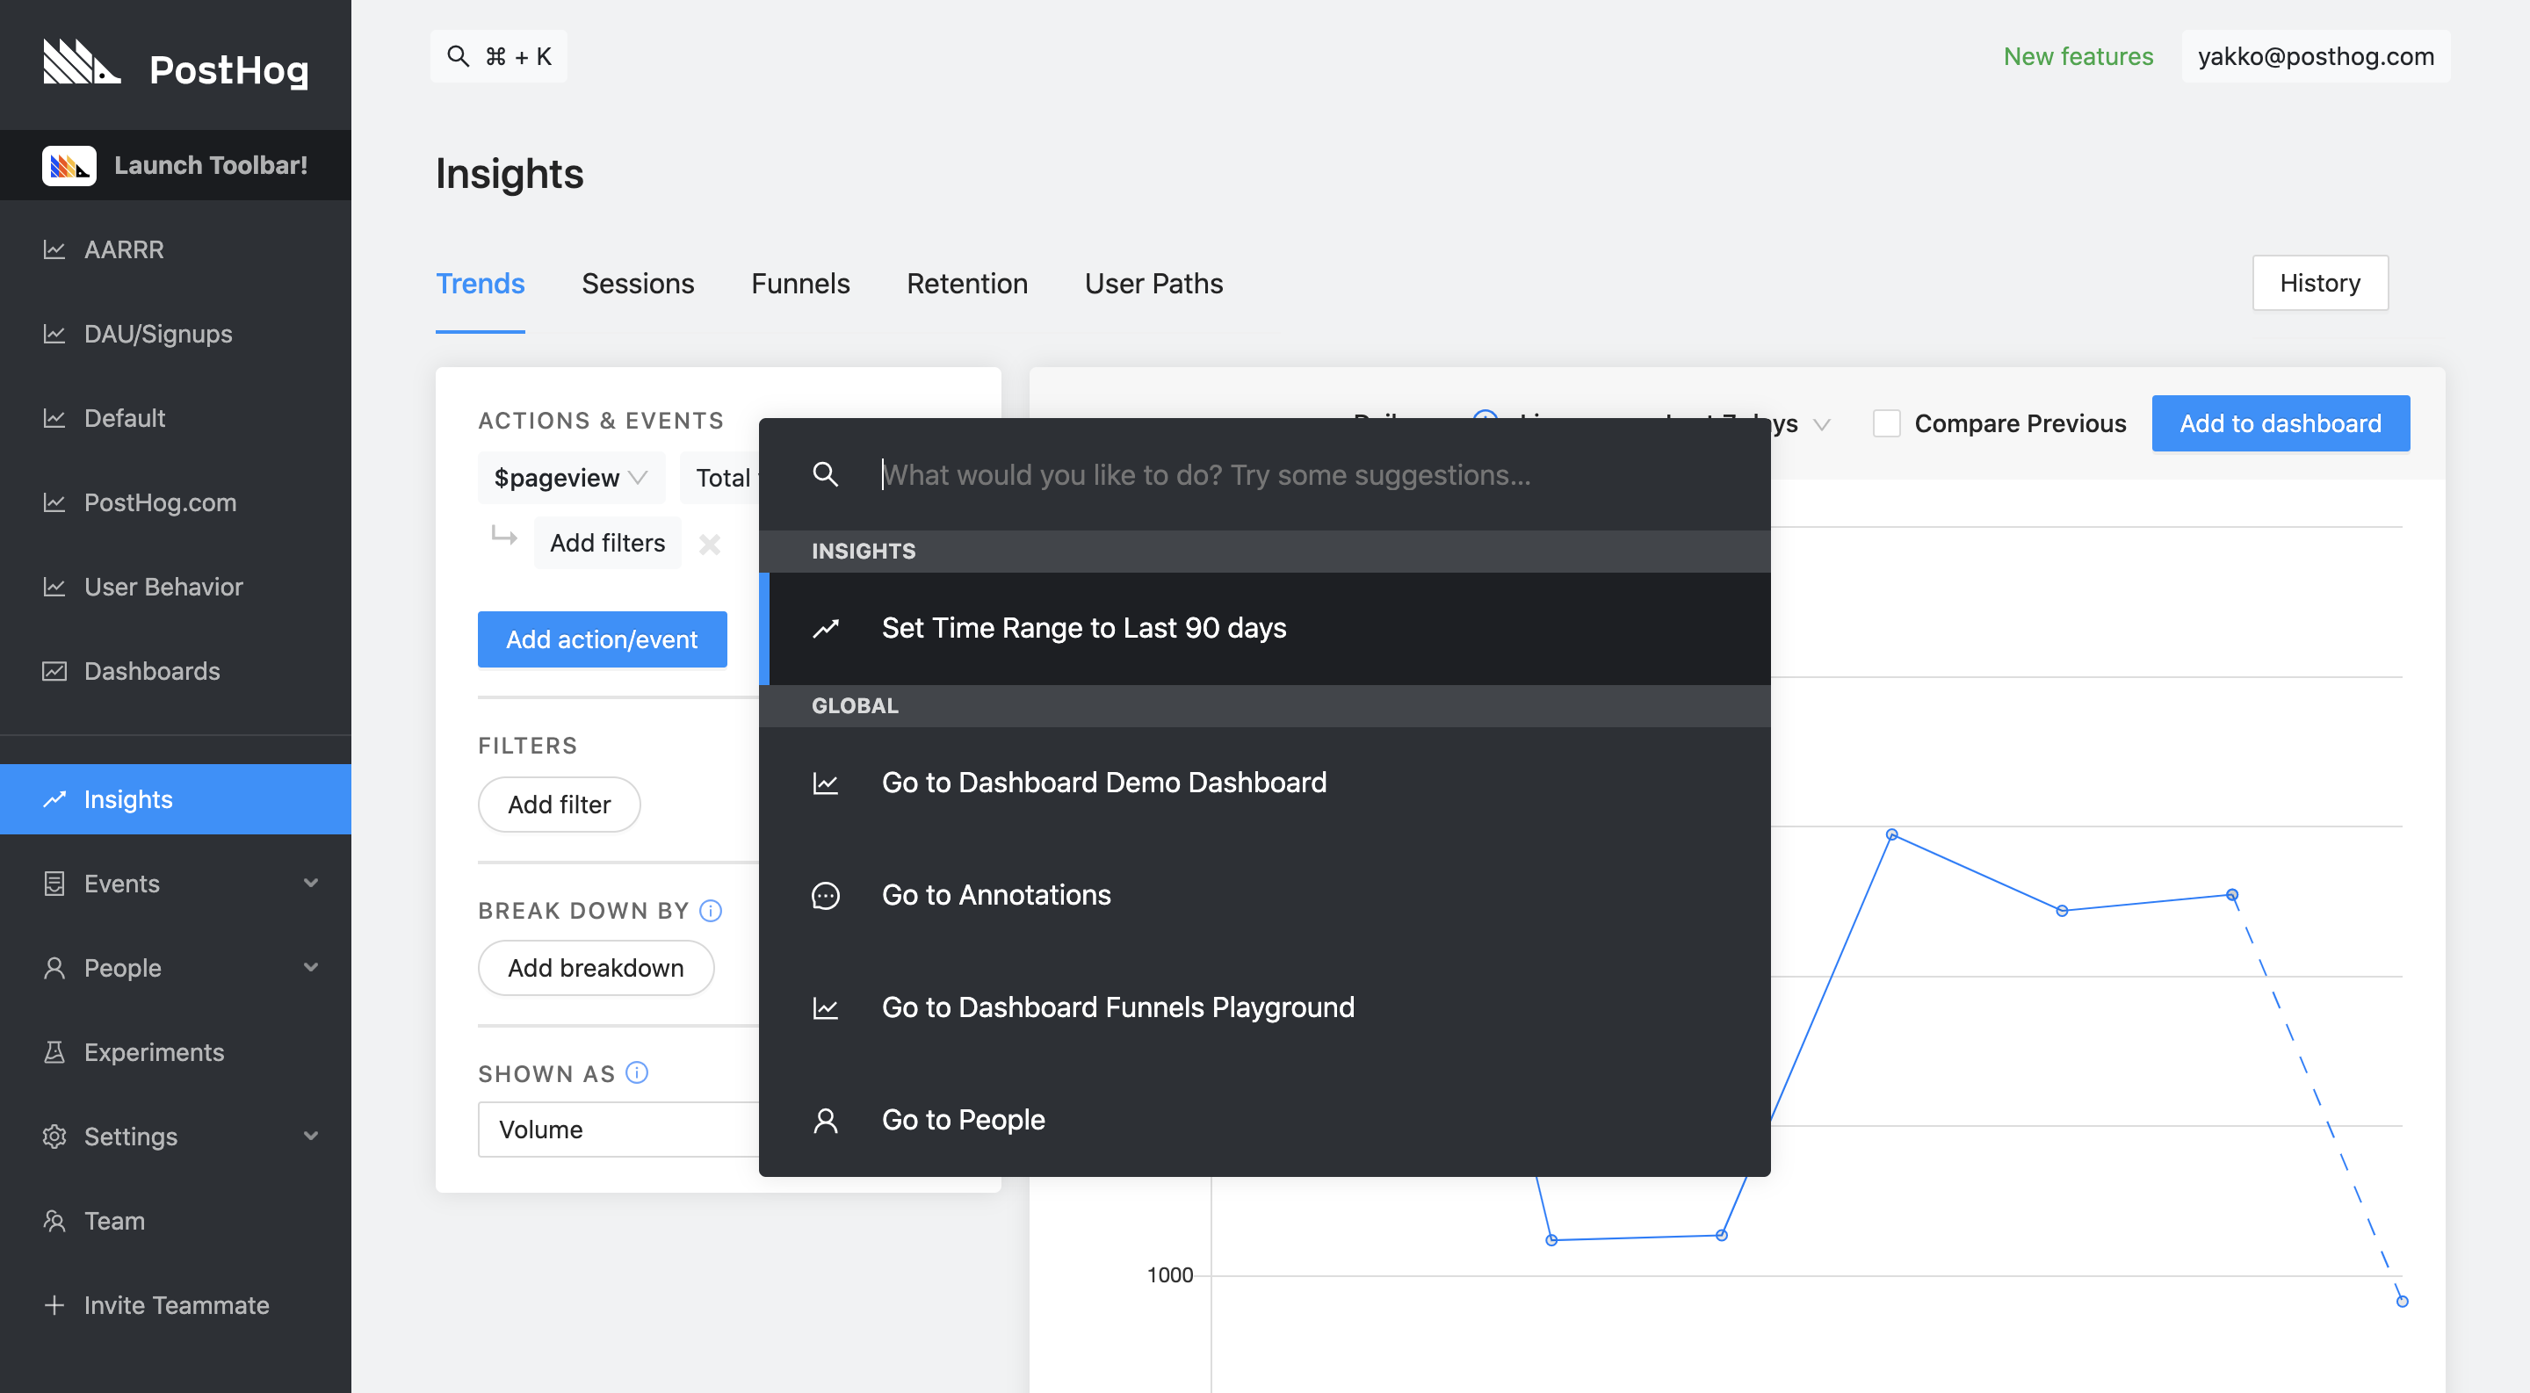
Task: Click the Go to People person icon
Action: (x=825, y=1120)
